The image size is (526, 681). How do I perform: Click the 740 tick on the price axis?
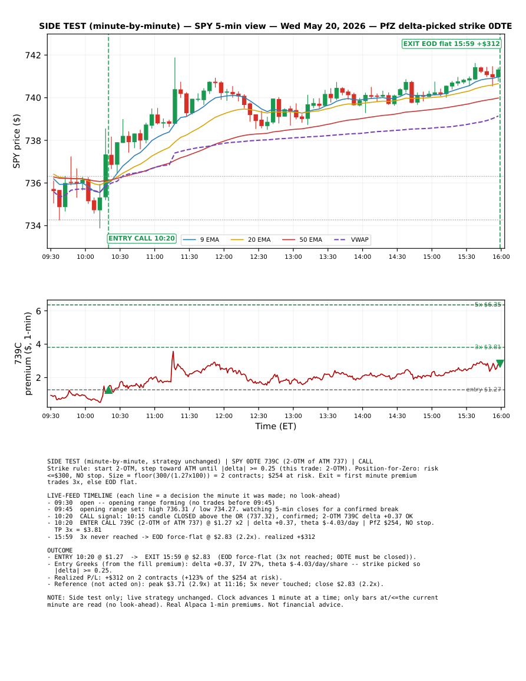(x=33, y=98)
